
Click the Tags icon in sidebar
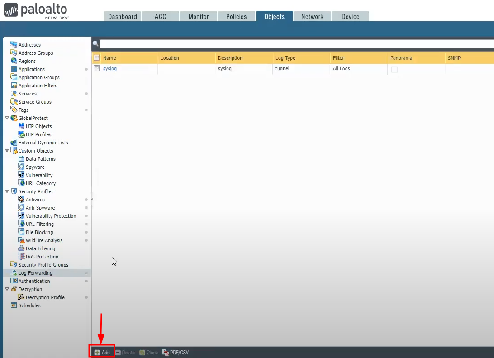click(14, 110)
